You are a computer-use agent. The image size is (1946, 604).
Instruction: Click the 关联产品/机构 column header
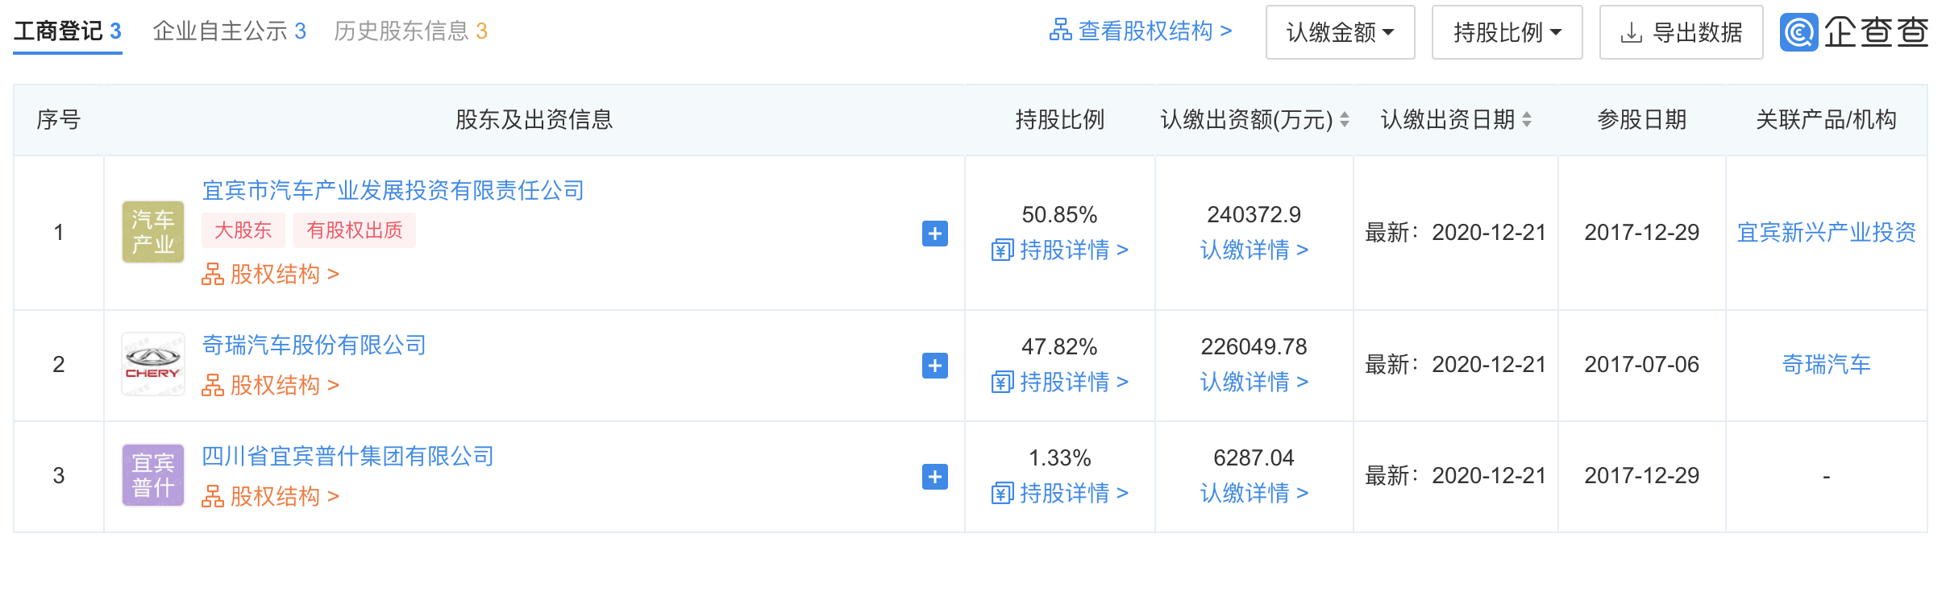pyautogui.click(x=1827, y=120)
